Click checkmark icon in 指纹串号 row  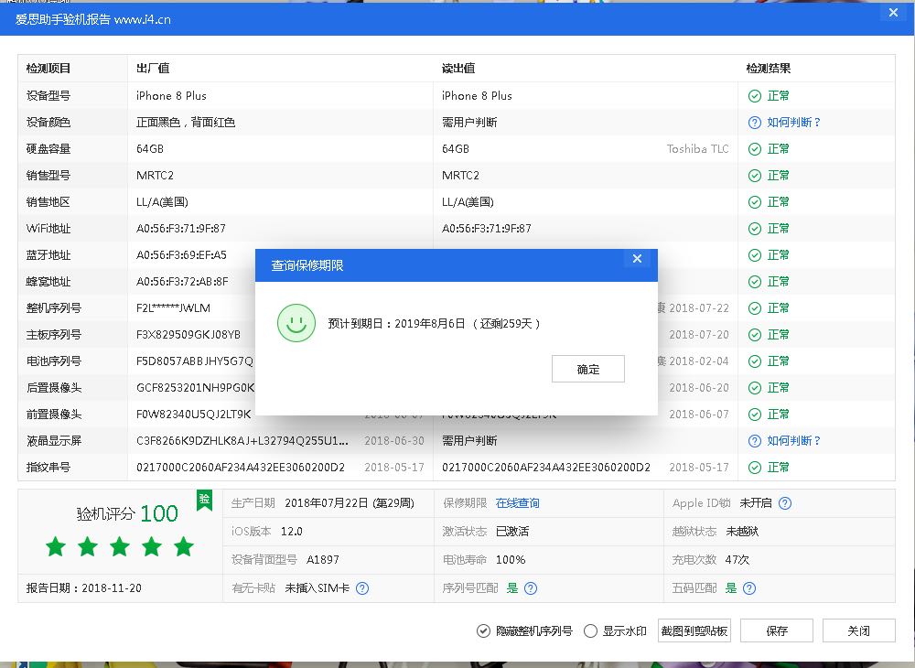[755, 468]
